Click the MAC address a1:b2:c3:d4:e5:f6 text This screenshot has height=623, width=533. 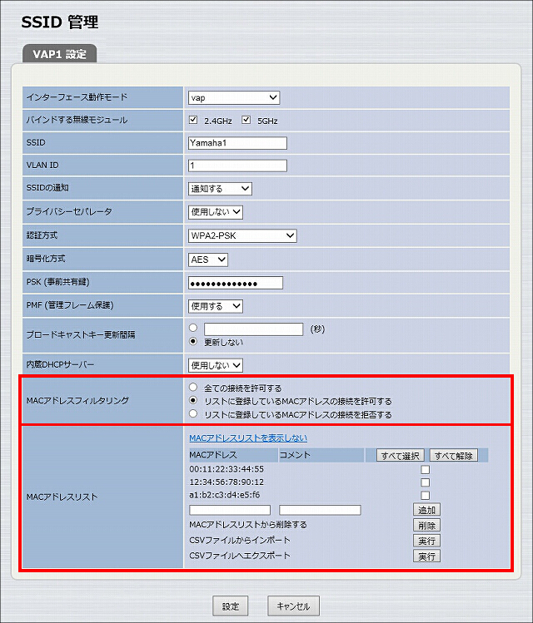click(x=225, y=495)
